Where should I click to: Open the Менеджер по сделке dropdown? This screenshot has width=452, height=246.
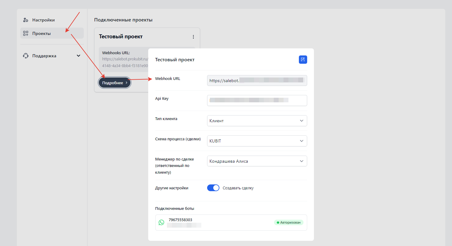[x=257, y=161]
